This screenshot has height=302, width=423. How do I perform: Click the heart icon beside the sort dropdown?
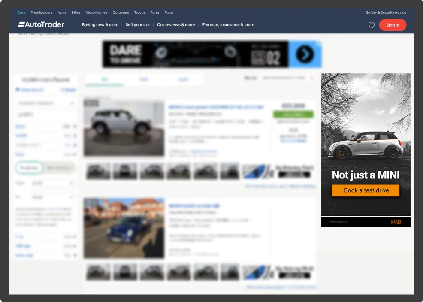tap(311, 78)
